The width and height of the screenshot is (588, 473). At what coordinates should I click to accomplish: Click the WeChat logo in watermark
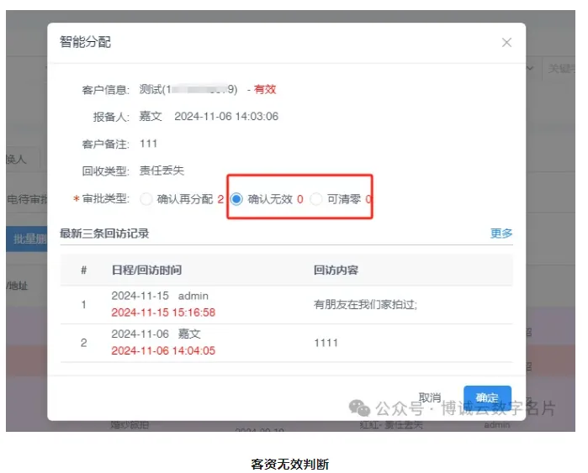360,407
